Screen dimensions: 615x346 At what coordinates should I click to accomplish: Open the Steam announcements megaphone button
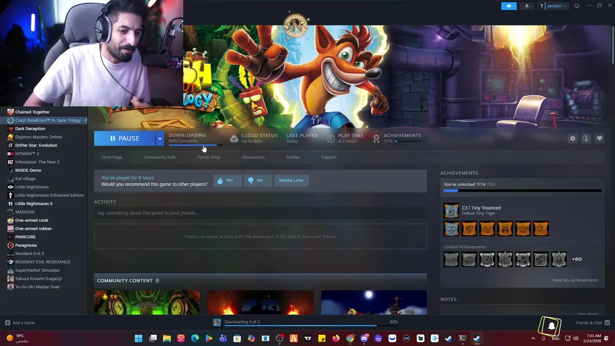[509, 6]
